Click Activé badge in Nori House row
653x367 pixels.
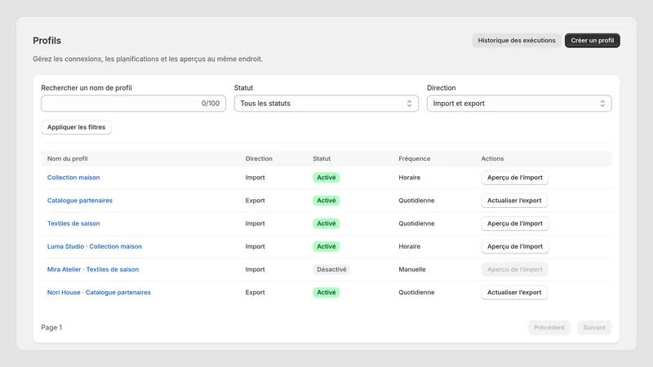(326, 292)
